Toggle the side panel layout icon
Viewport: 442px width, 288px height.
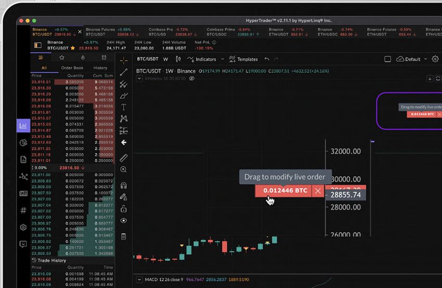[38, 45]
